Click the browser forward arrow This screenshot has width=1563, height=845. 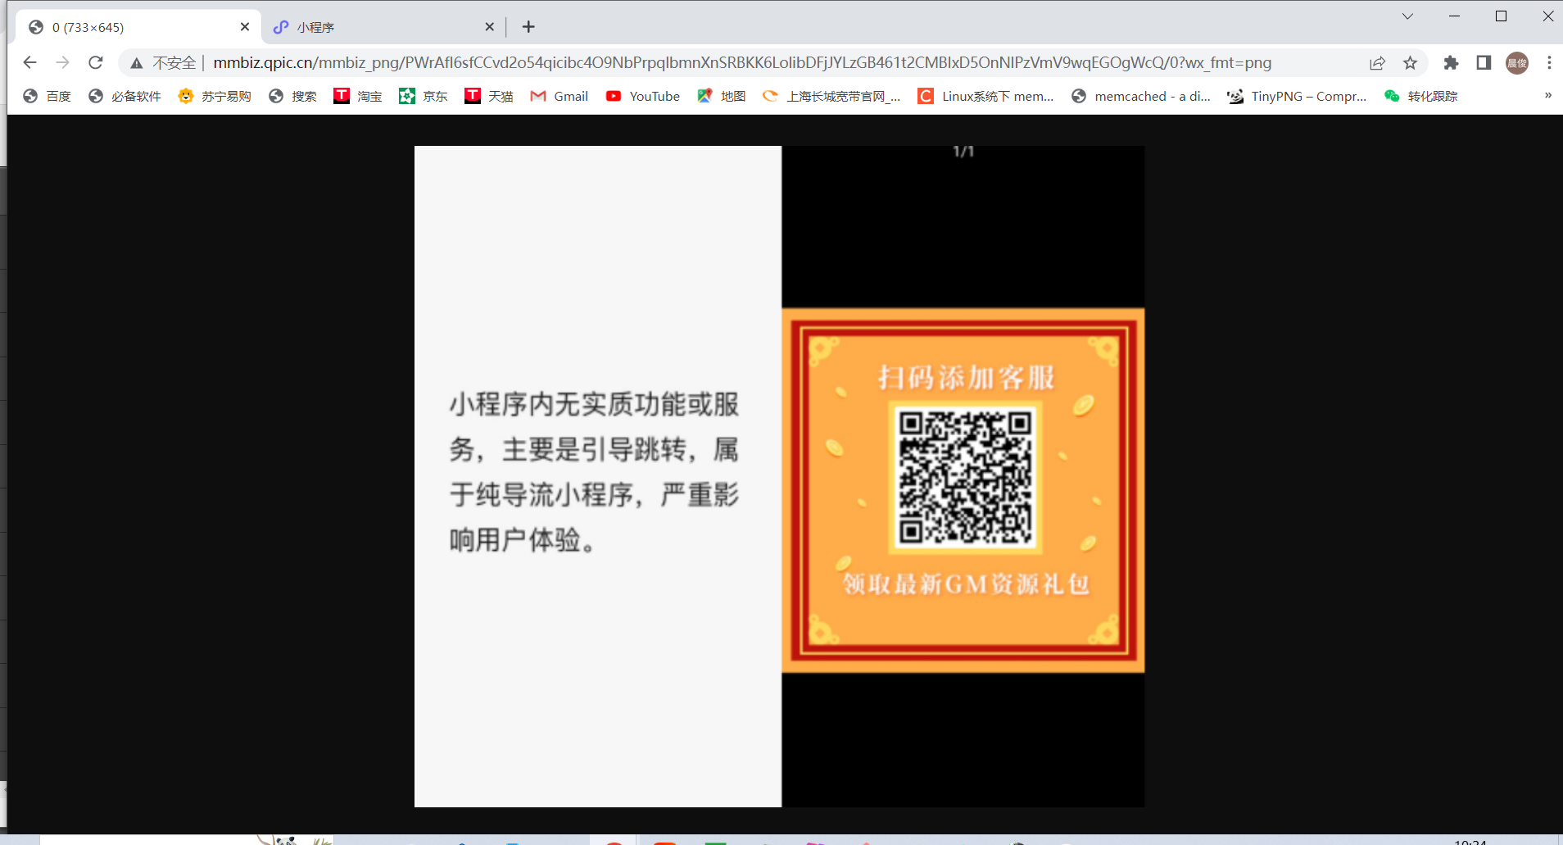point(63,62)
